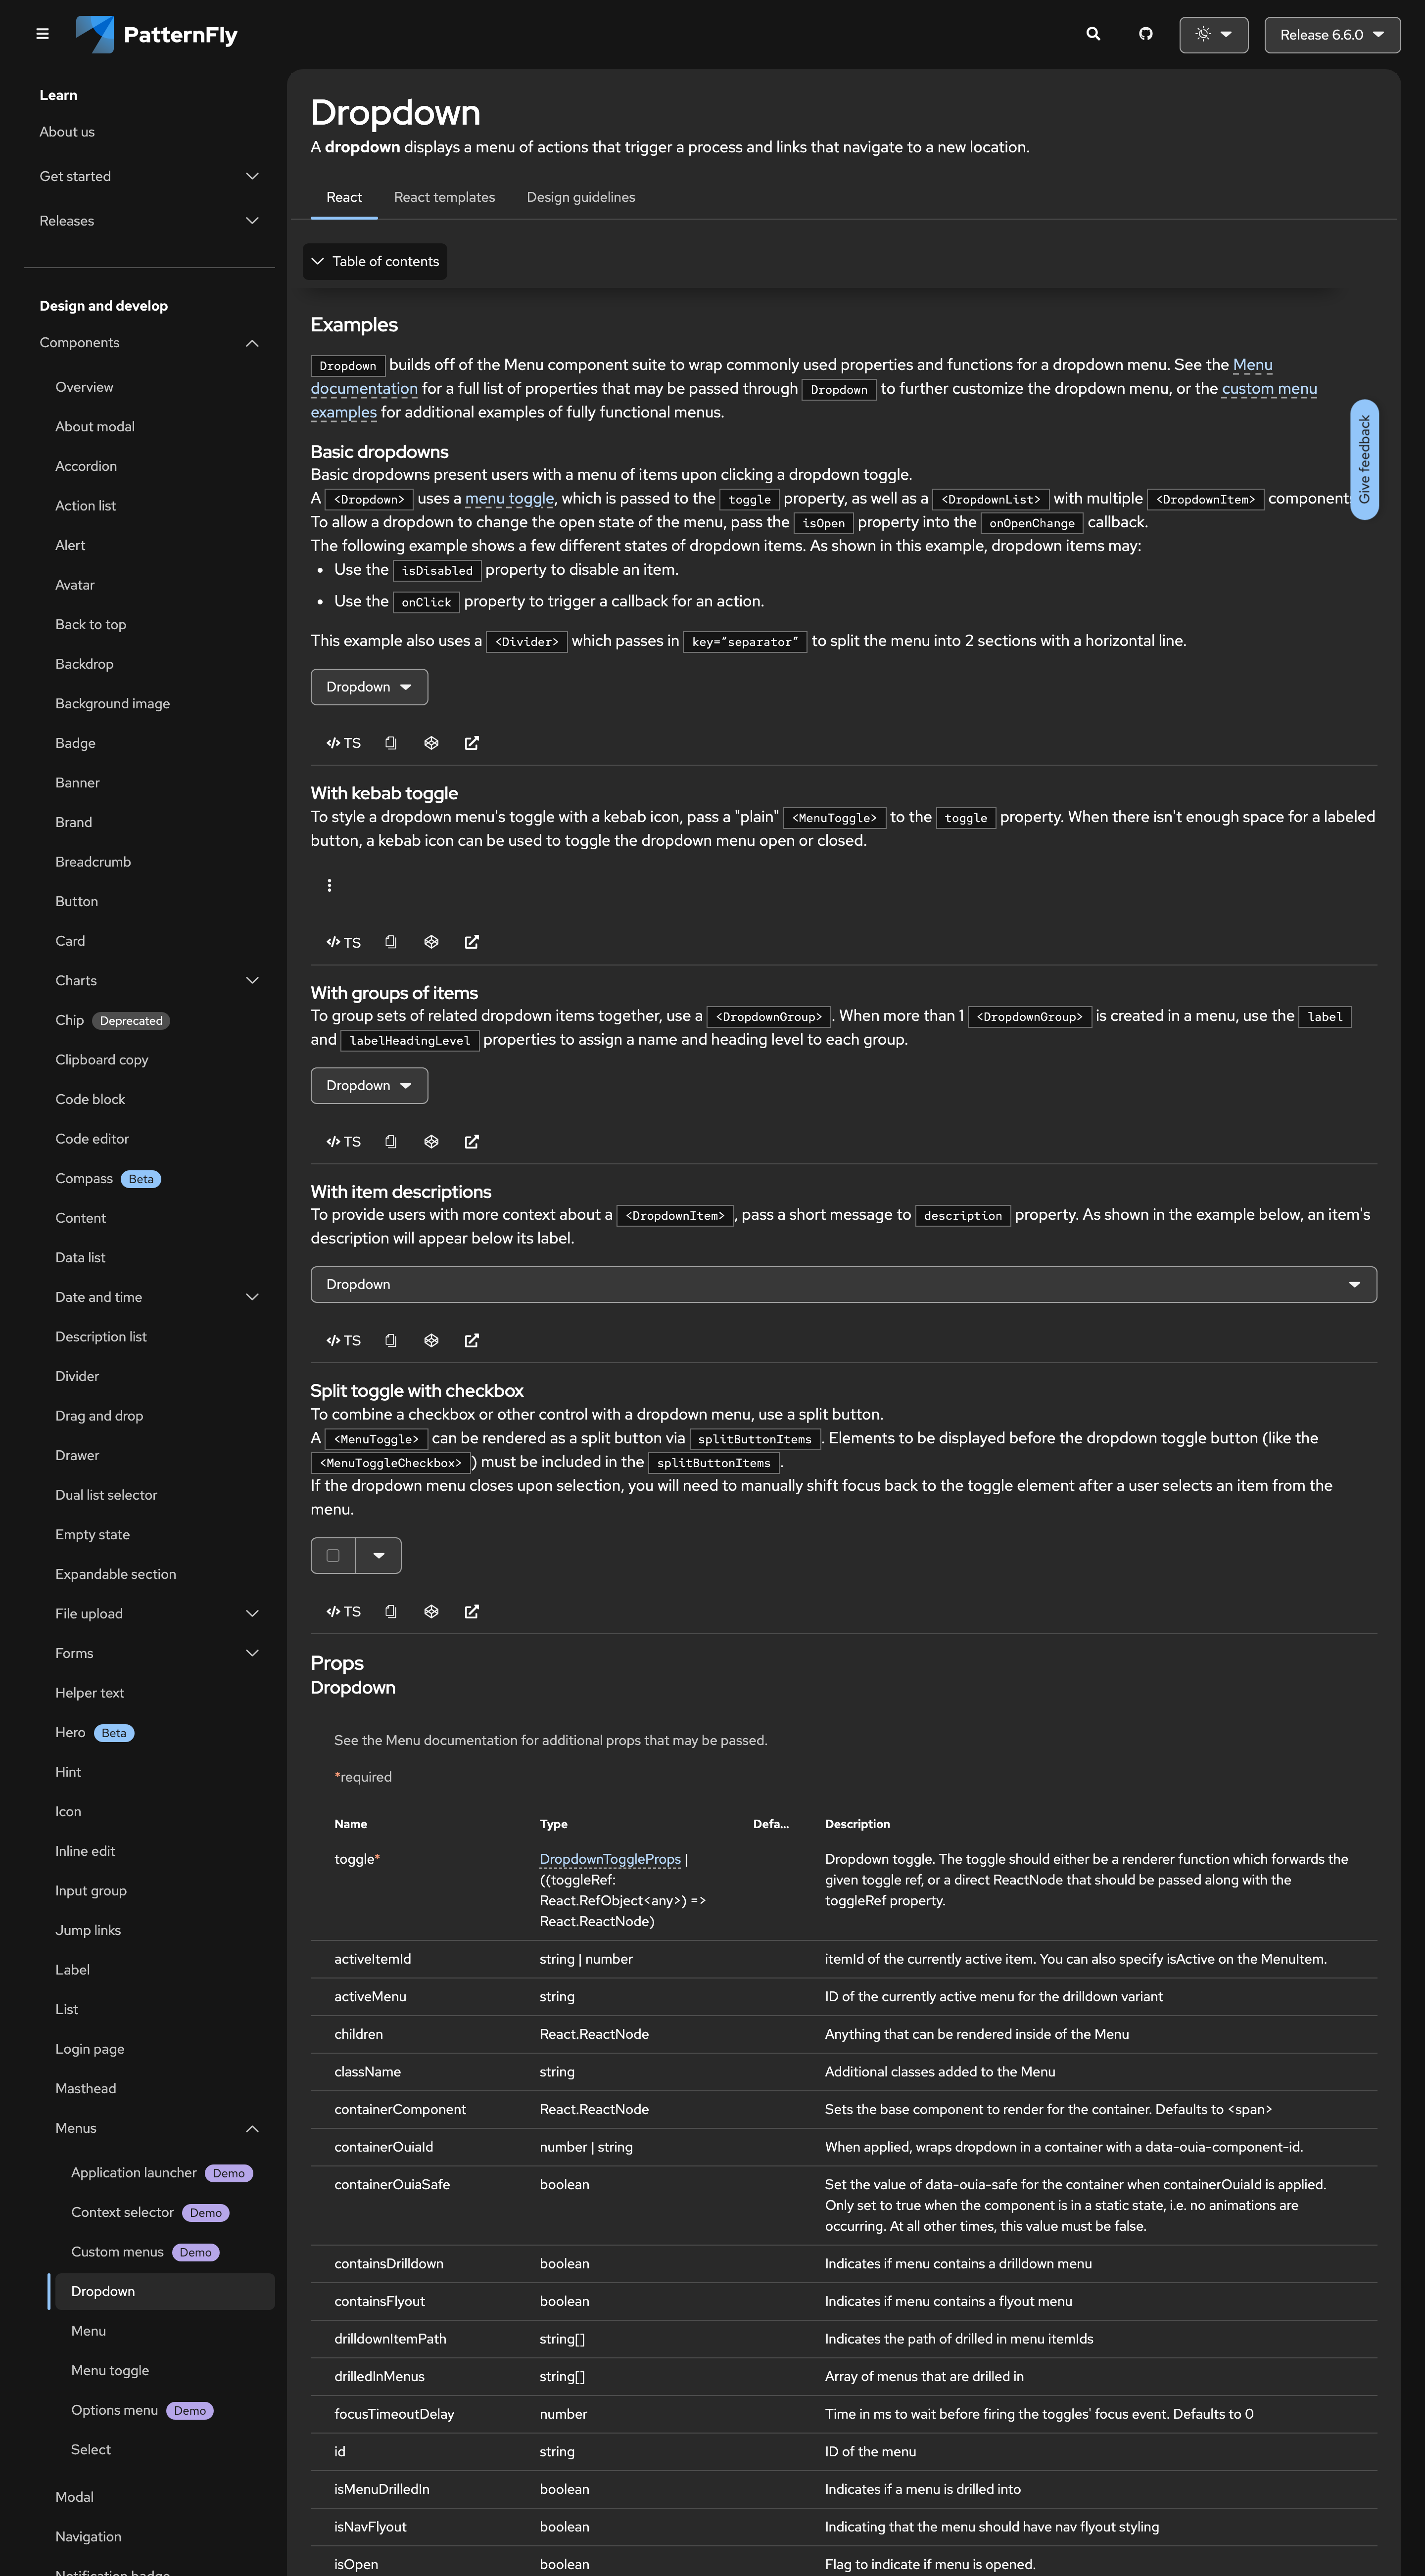The height and width of the screenshot is (2576, 1425).
Task: Open the Basic dropdowns example Dropdown toggle
Action: (369, 687)
